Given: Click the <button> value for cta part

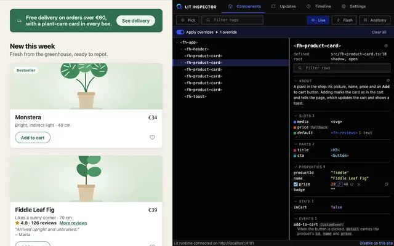Looking at the screenshot, I should [x=340, y=156].
